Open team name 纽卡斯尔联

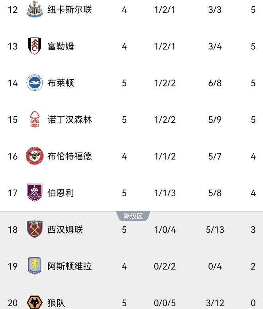click(70, 10)
